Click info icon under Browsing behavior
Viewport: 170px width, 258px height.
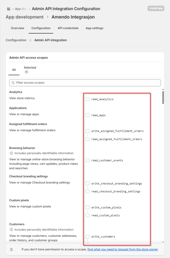point(11,153)
